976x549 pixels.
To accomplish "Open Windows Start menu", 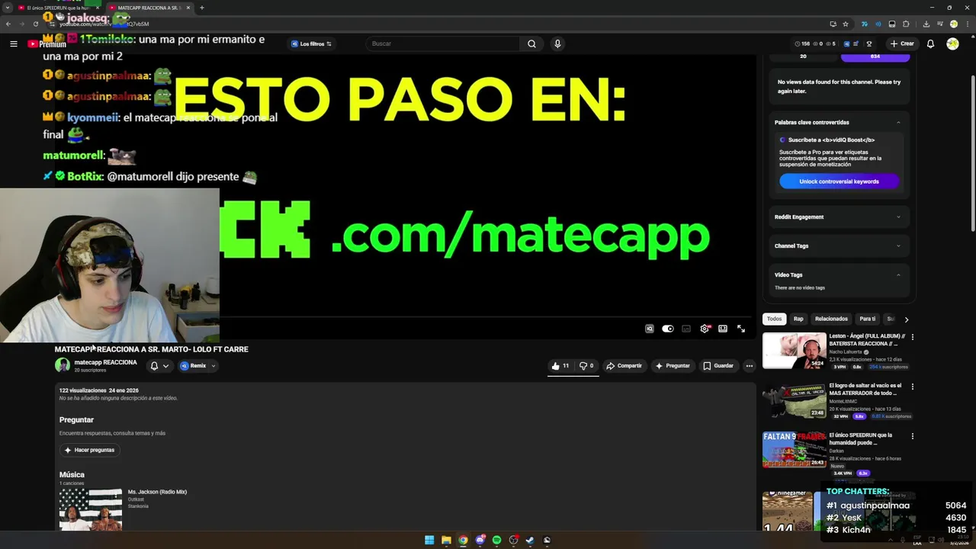I will 429,540.
